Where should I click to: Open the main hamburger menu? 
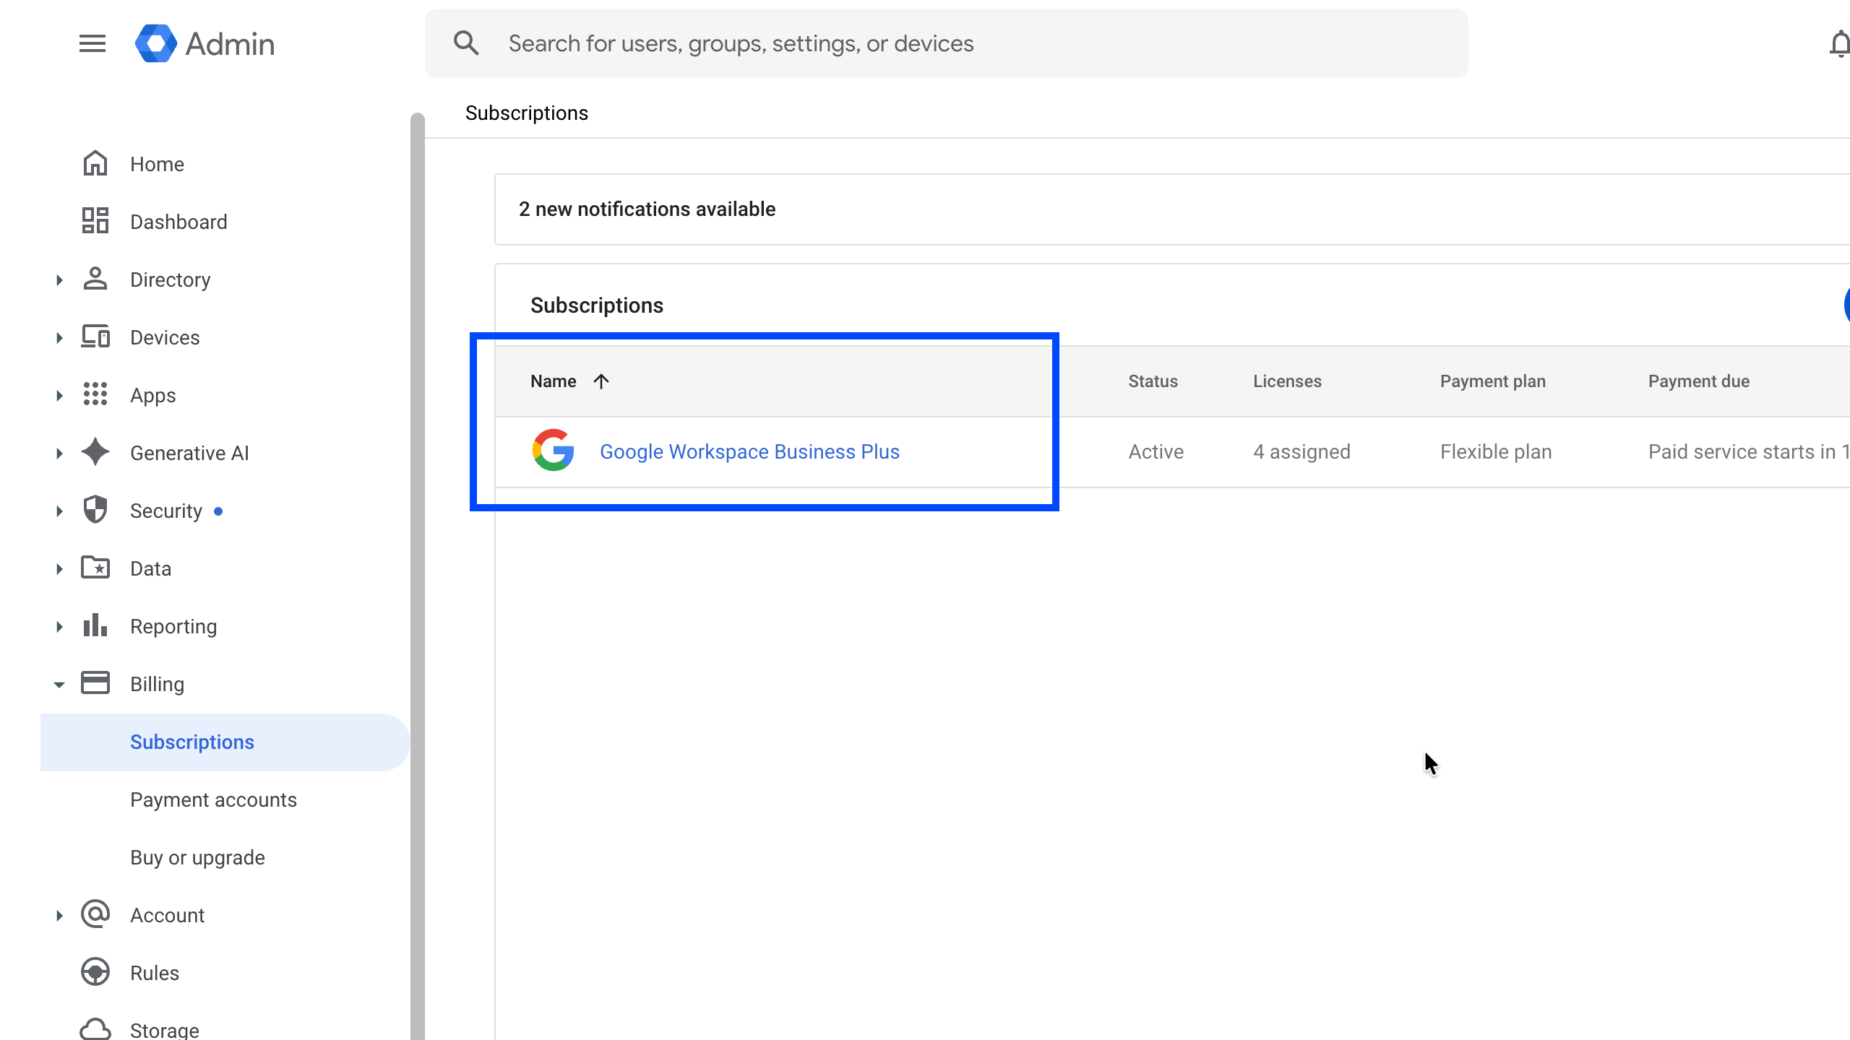[x=92, y=43]
